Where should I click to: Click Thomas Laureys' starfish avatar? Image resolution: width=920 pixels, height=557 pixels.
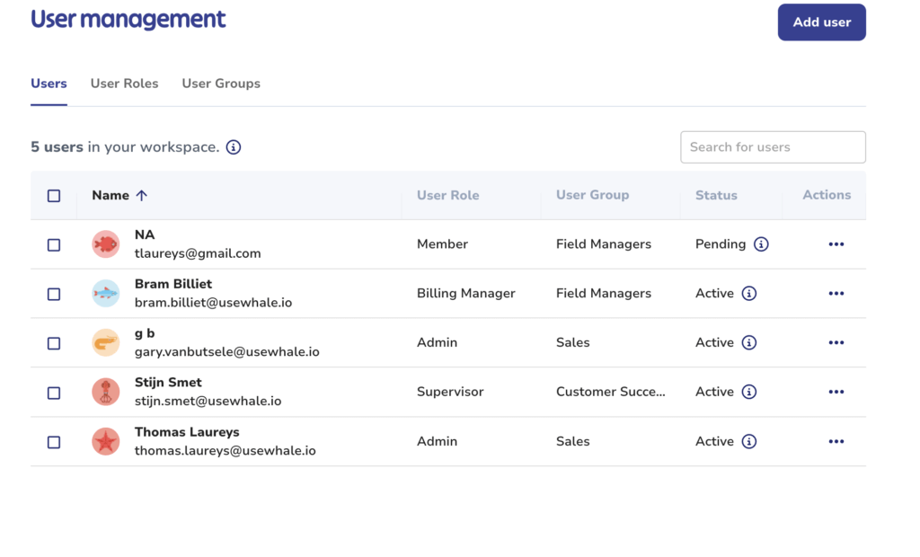pyautogui.click(x=106, y=441)
